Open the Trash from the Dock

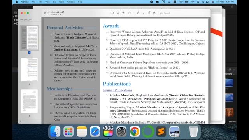pyautogui.click(x=194, y=131)
